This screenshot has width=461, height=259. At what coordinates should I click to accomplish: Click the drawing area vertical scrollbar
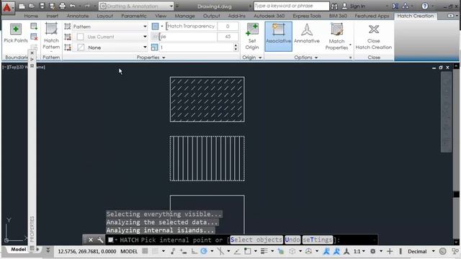pyautogui.click(x=456, y=154)
